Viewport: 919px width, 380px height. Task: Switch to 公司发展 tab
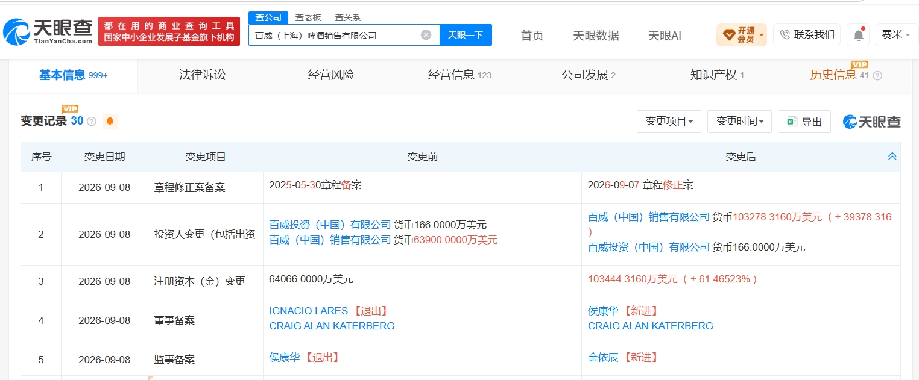589,75
